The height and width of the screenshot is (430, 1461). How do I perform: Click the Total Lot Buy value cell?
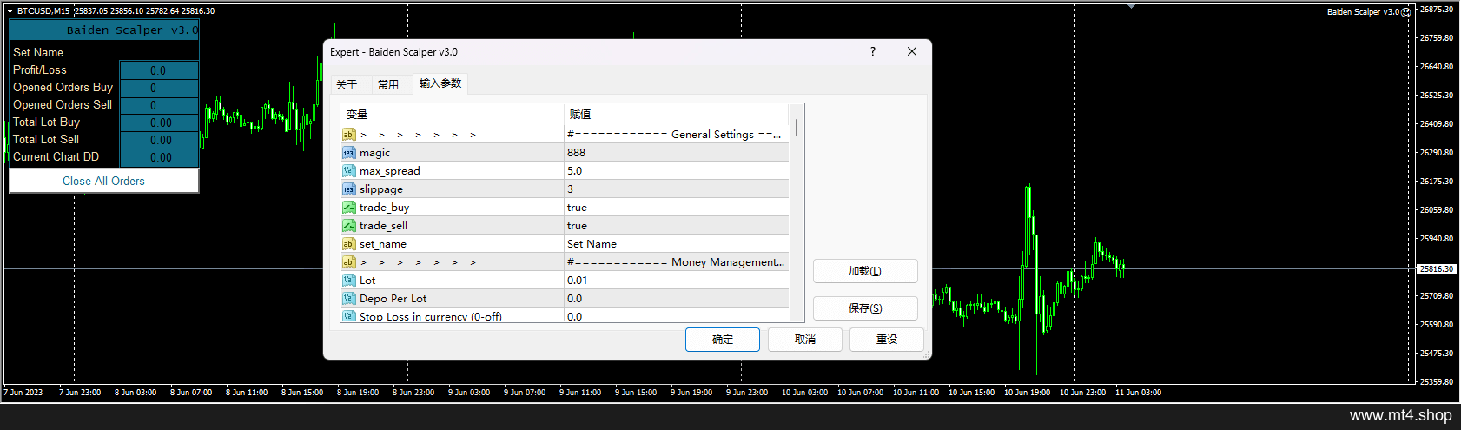click(159, 122)
